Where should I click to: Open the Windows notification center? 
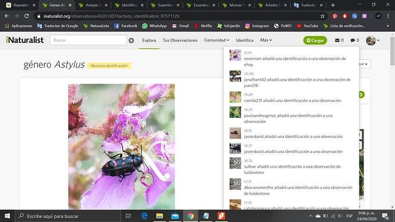coord(385,216)
